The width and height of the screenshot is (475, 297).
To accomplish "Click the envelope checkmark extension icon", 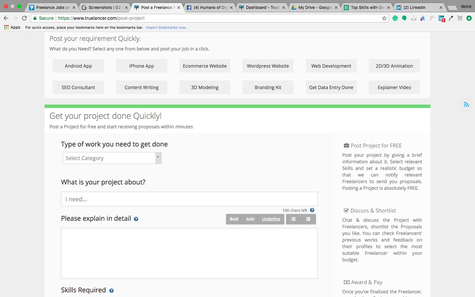I will tap(414, 18).
